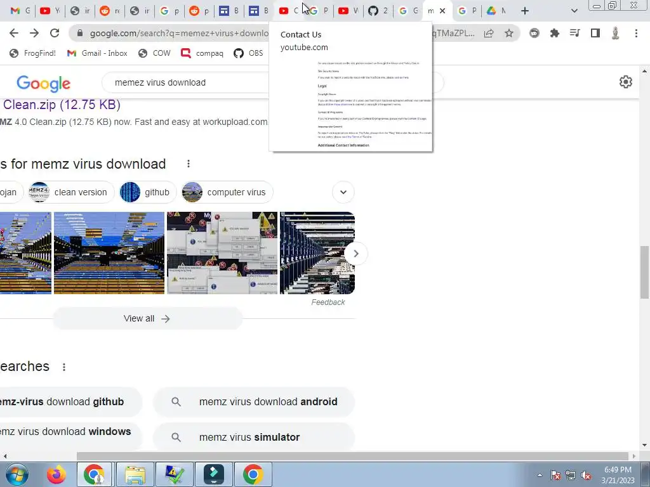The image size is (650, 487).
Task: Open options dots beside related searches heading
Action: point(64,367)
